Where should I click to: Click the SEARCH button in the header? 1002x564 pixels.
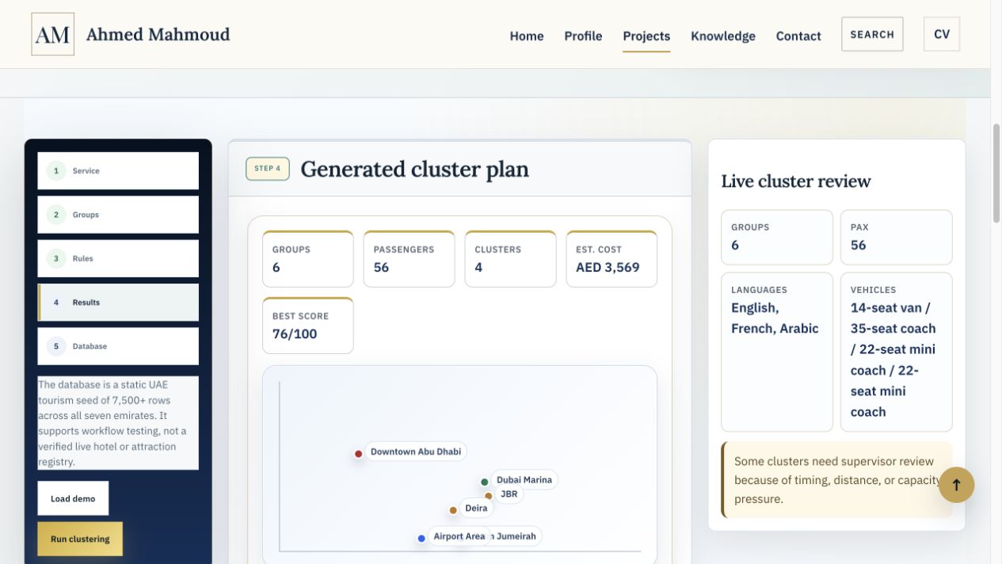point(872,34)
